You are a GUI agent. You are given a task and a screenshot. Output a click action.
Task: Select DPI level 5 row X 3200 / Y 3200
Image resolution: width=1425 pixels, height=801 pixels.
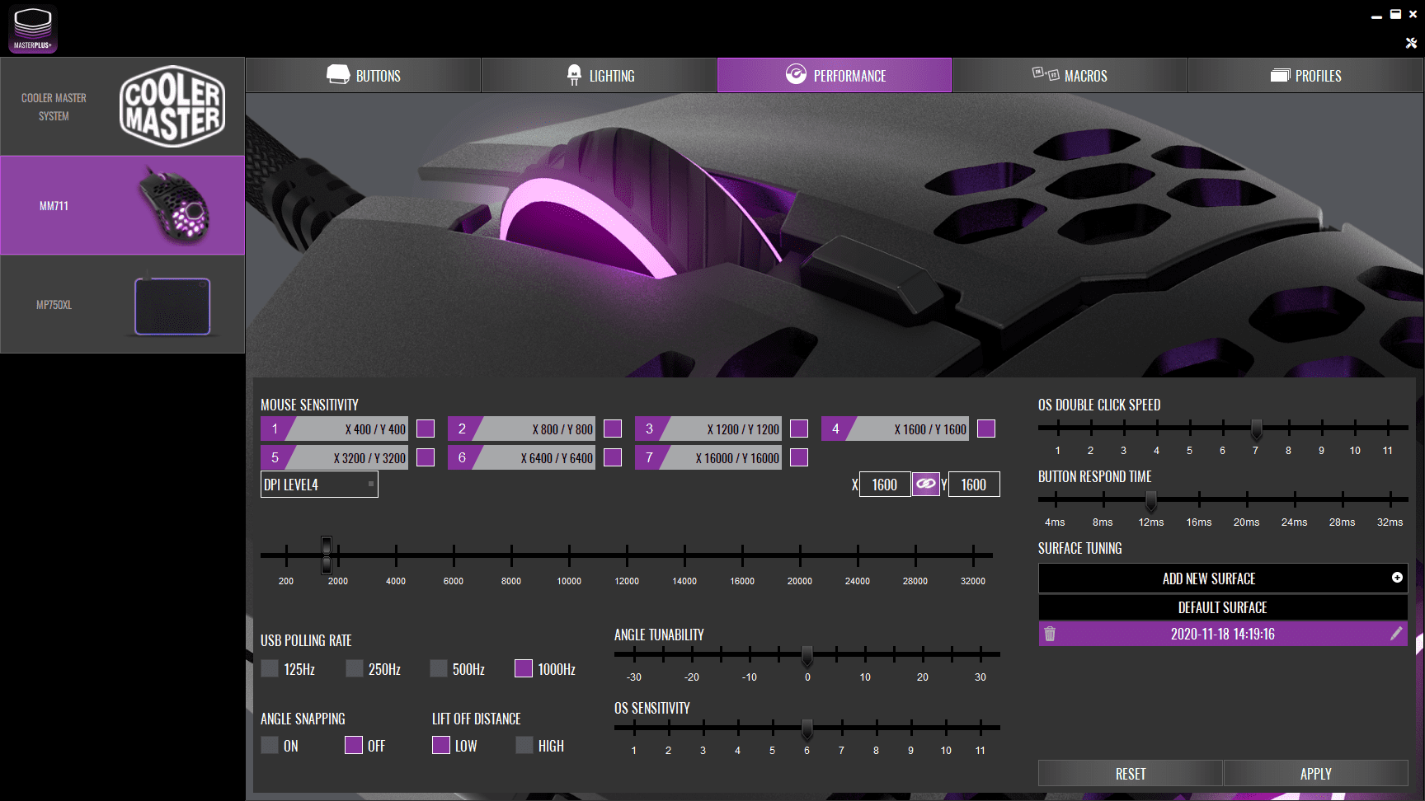[334, 457]
